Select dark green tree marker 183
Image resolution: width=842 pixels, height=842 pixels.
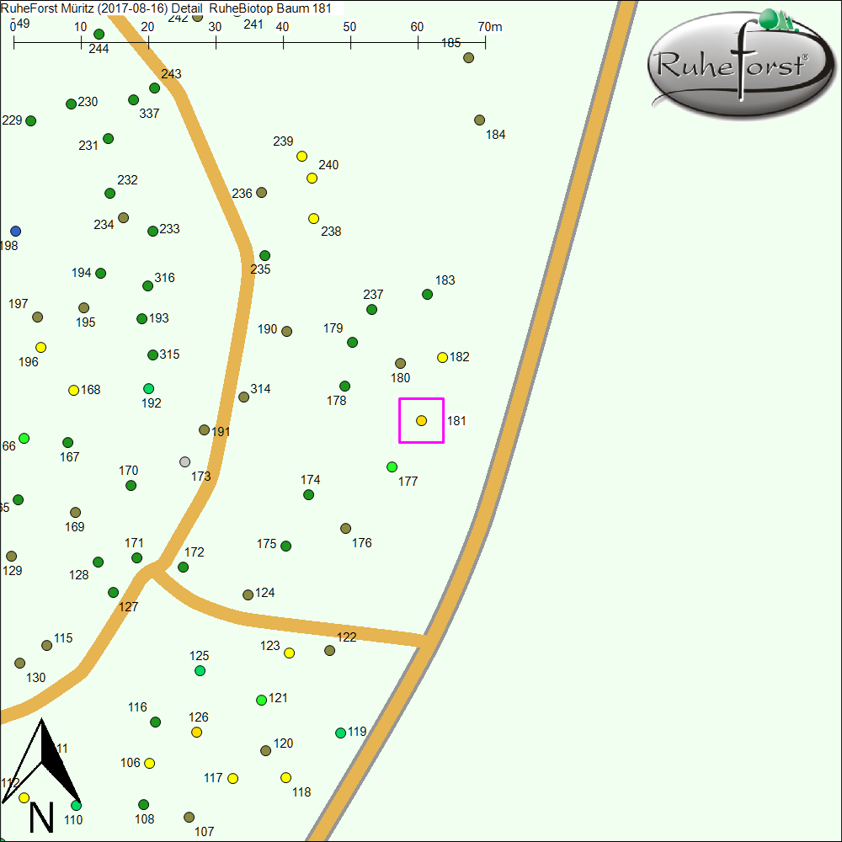tap(427, 294)
